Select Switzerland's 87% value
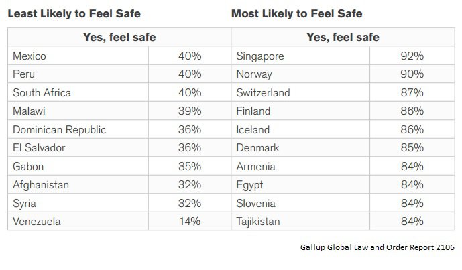 (x=412, y=93)
